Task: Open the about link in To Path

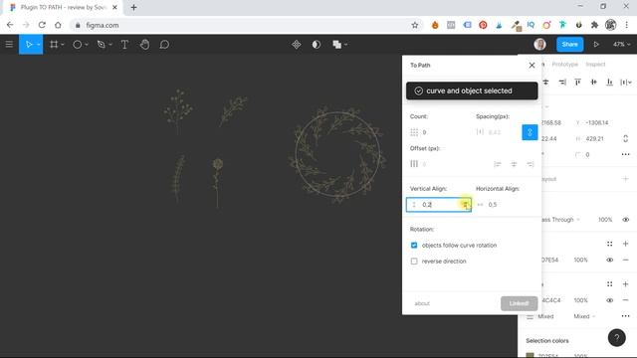Action: (422, 303)
